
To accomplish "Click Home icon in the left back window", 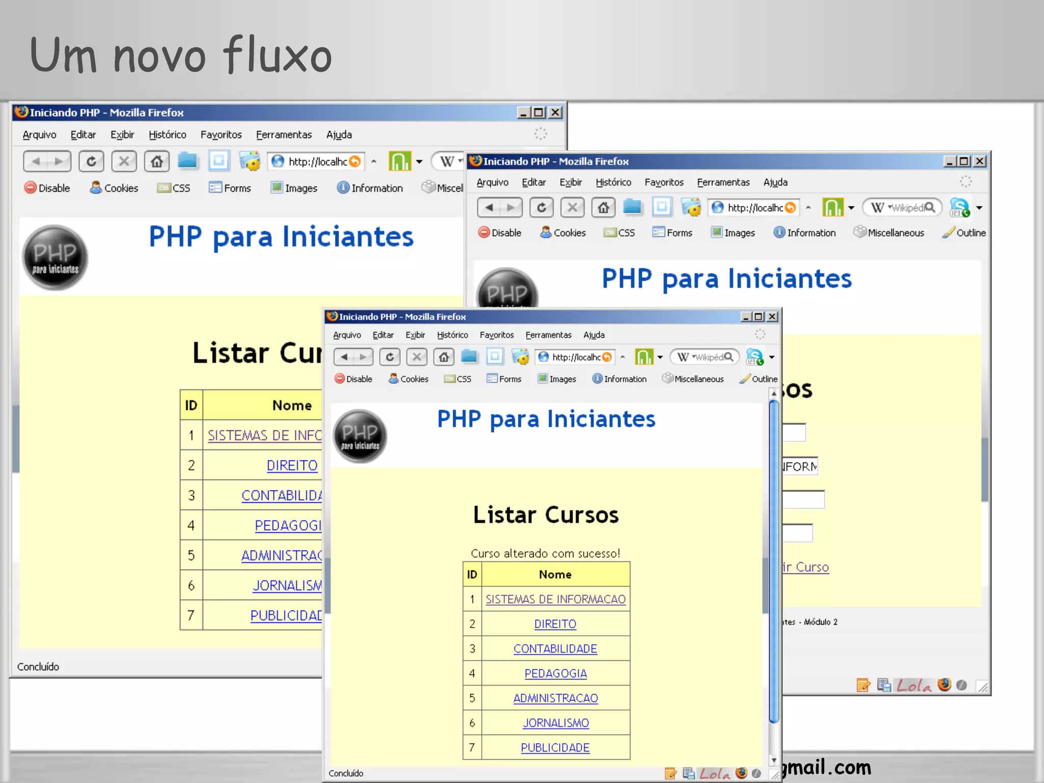I will click(156, 162).
